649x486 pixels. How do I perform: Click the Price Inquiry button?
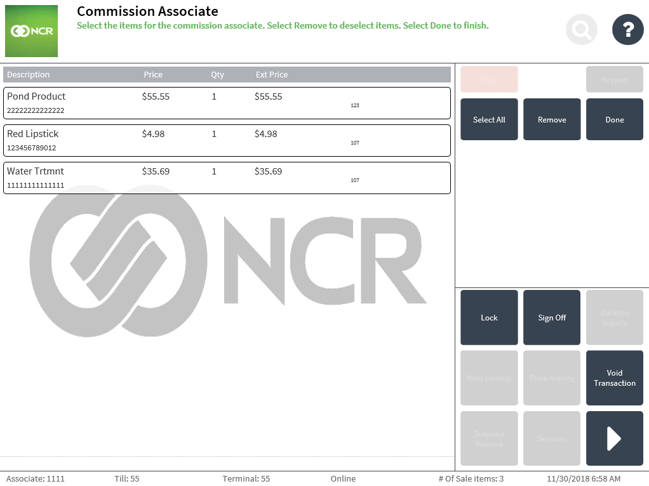coord(552,378)
